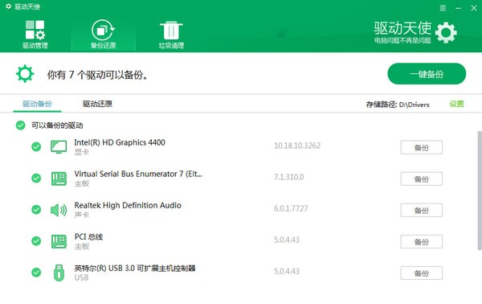482x304 pixels.
Task: Click the motherboard icon for Virtual Serial Bus
Action: click(59, 179)
